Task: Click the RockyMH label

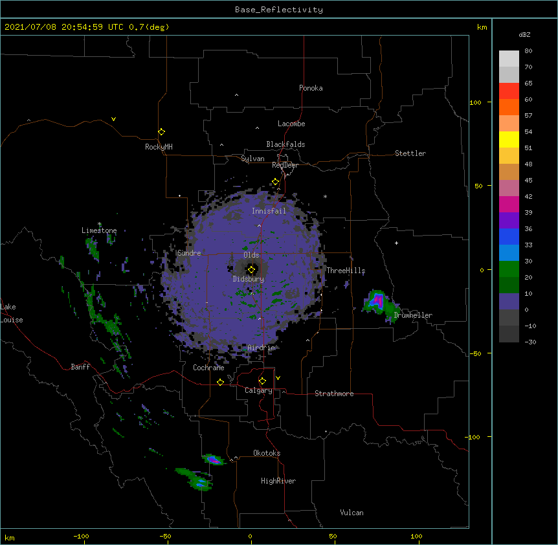Action: [159, 147]
